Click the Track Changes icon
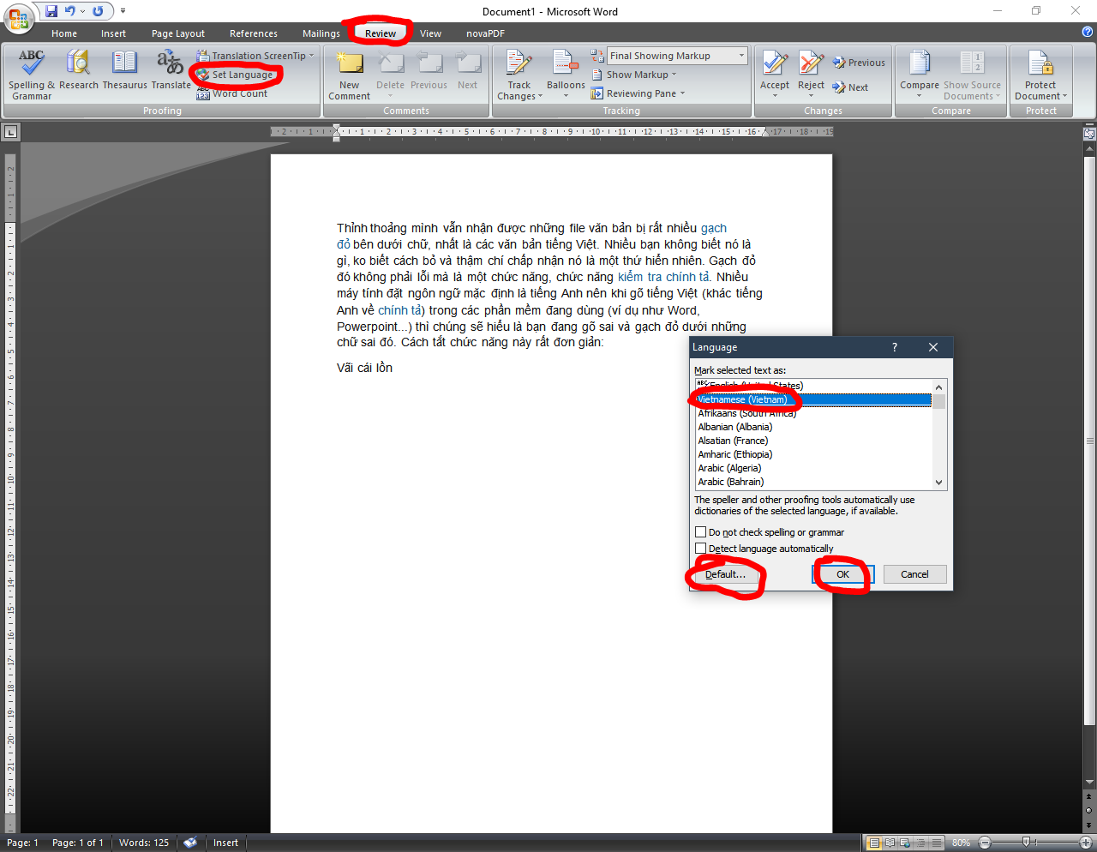This screenshot has width=1097, height=852. (x=519, y=66)
